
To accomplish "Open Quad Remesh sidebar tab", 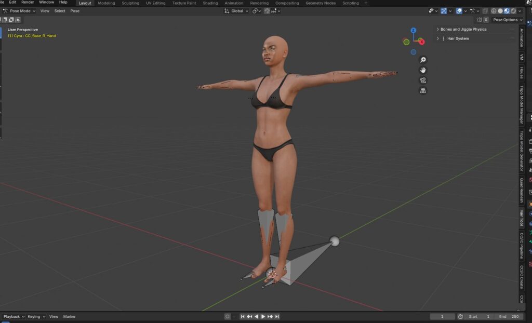I will (x=522, y=191).
